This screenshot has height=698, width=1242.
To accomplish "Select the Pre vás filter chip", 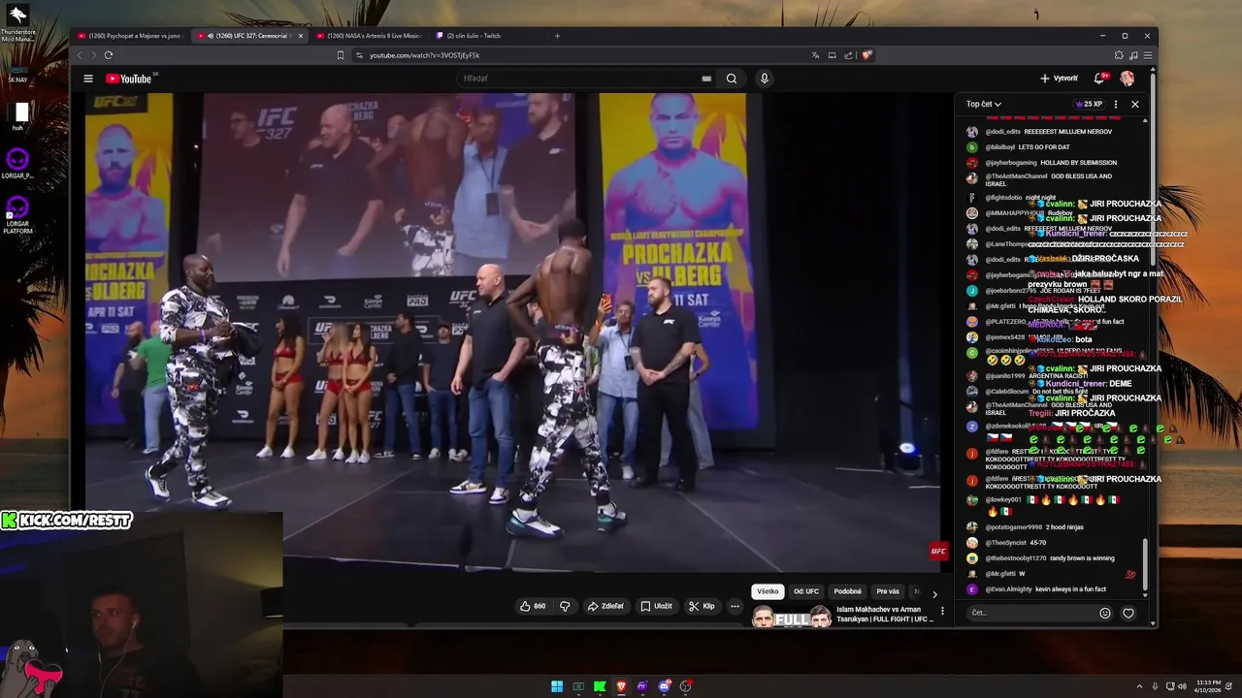I will click(888, 591).
